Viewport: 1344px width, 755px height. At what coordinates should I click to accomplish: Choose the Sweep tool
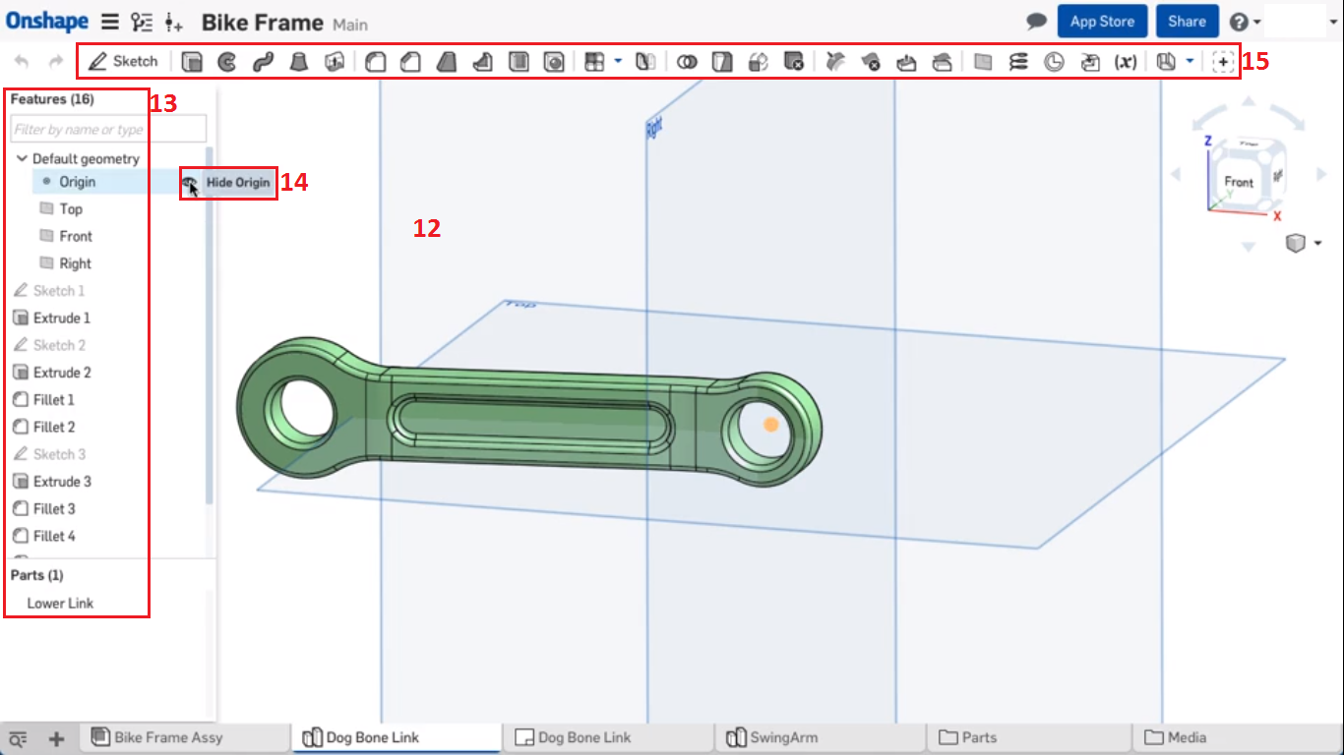(x=262, y=62)
